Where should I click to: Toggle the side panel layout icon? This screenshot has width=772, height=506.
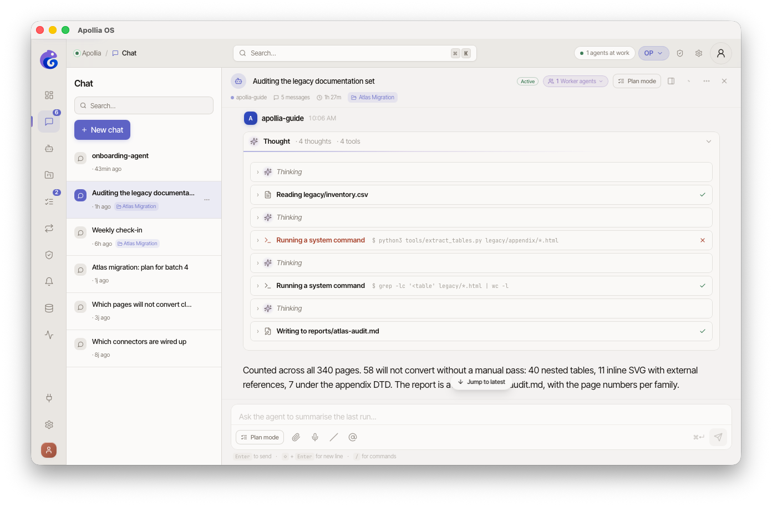pos(671,81)
